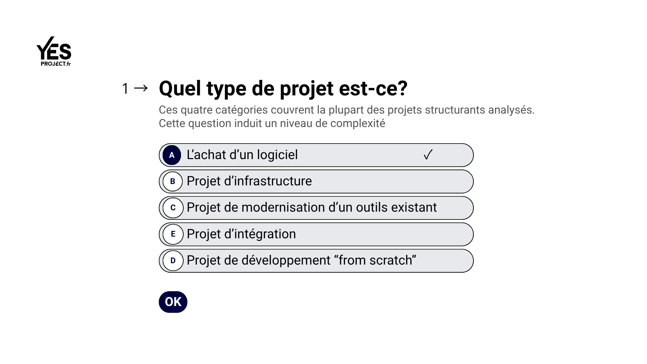Click the "Cette question induit" complexity note
The image size is (647, 364).
coord(272,123)
